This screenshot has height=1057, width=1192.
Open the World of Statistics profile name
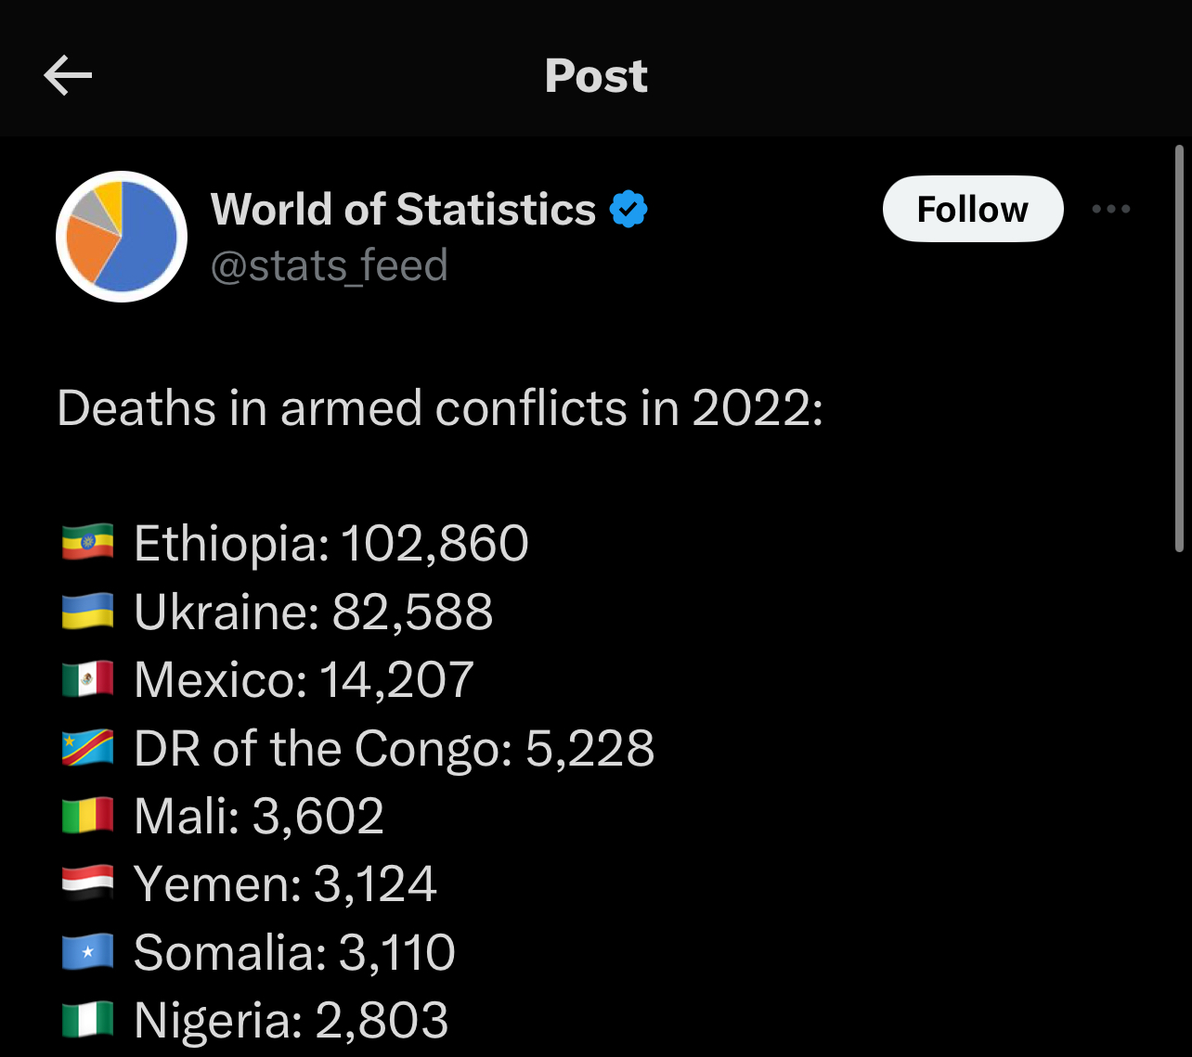(x=403, y=209)
